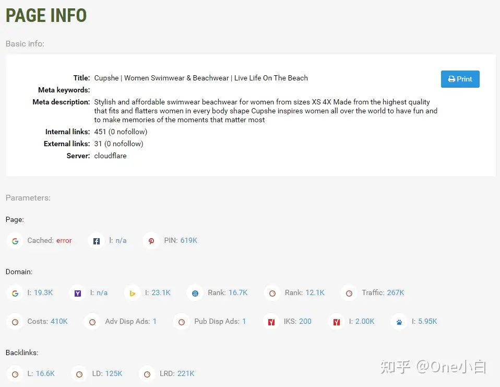
Task: Click the Yandex icon beside IKS
Action: (x=271, y=322)
